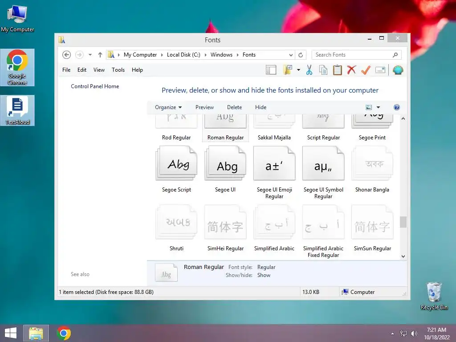456x342 pixels.
Task: Click the volume speaker tray icon
Action: pos(414,334)
